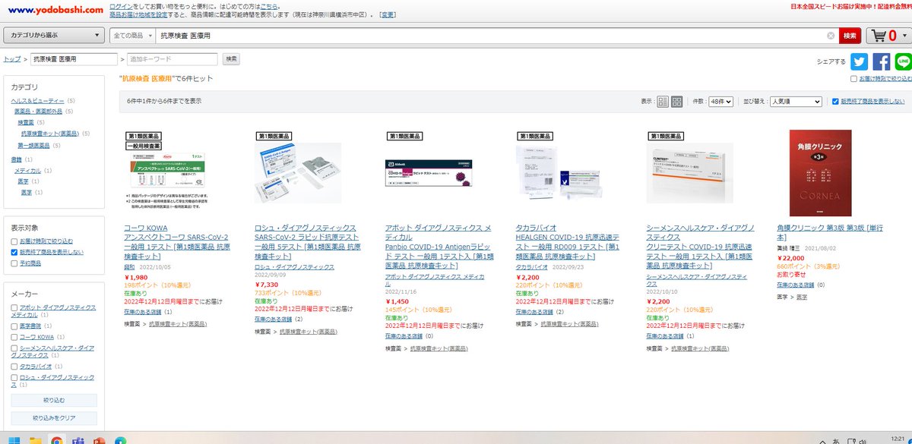The width and height of the screenshot is (912, 444).
Task: Open the CLINITEST box image
Action: point(690,173)
